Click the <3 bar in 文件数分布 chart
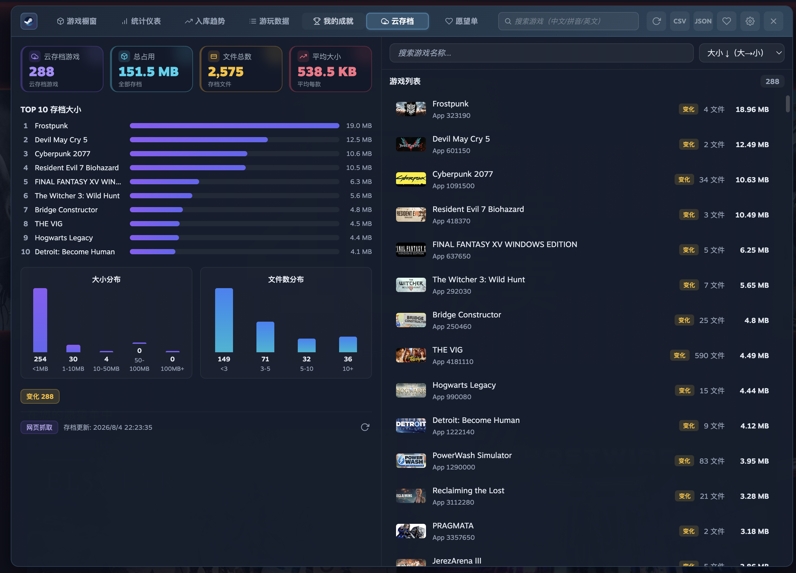 (x=224, y=320)
